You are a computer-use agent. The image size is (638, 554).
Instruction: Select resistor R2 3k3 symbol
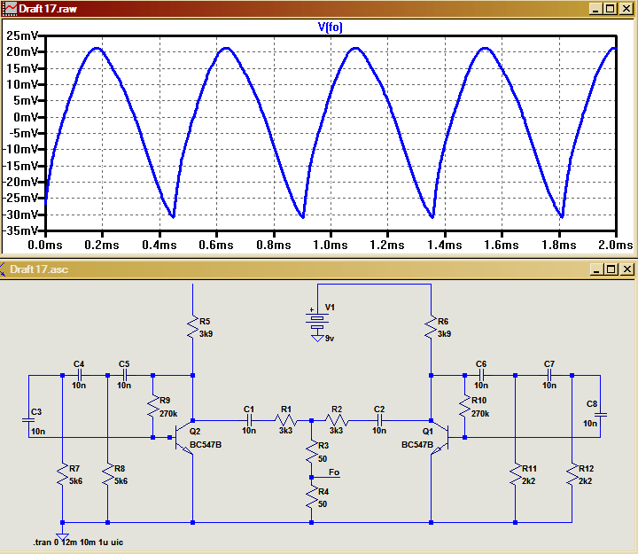pyautogui.click(x=337, y=420)
